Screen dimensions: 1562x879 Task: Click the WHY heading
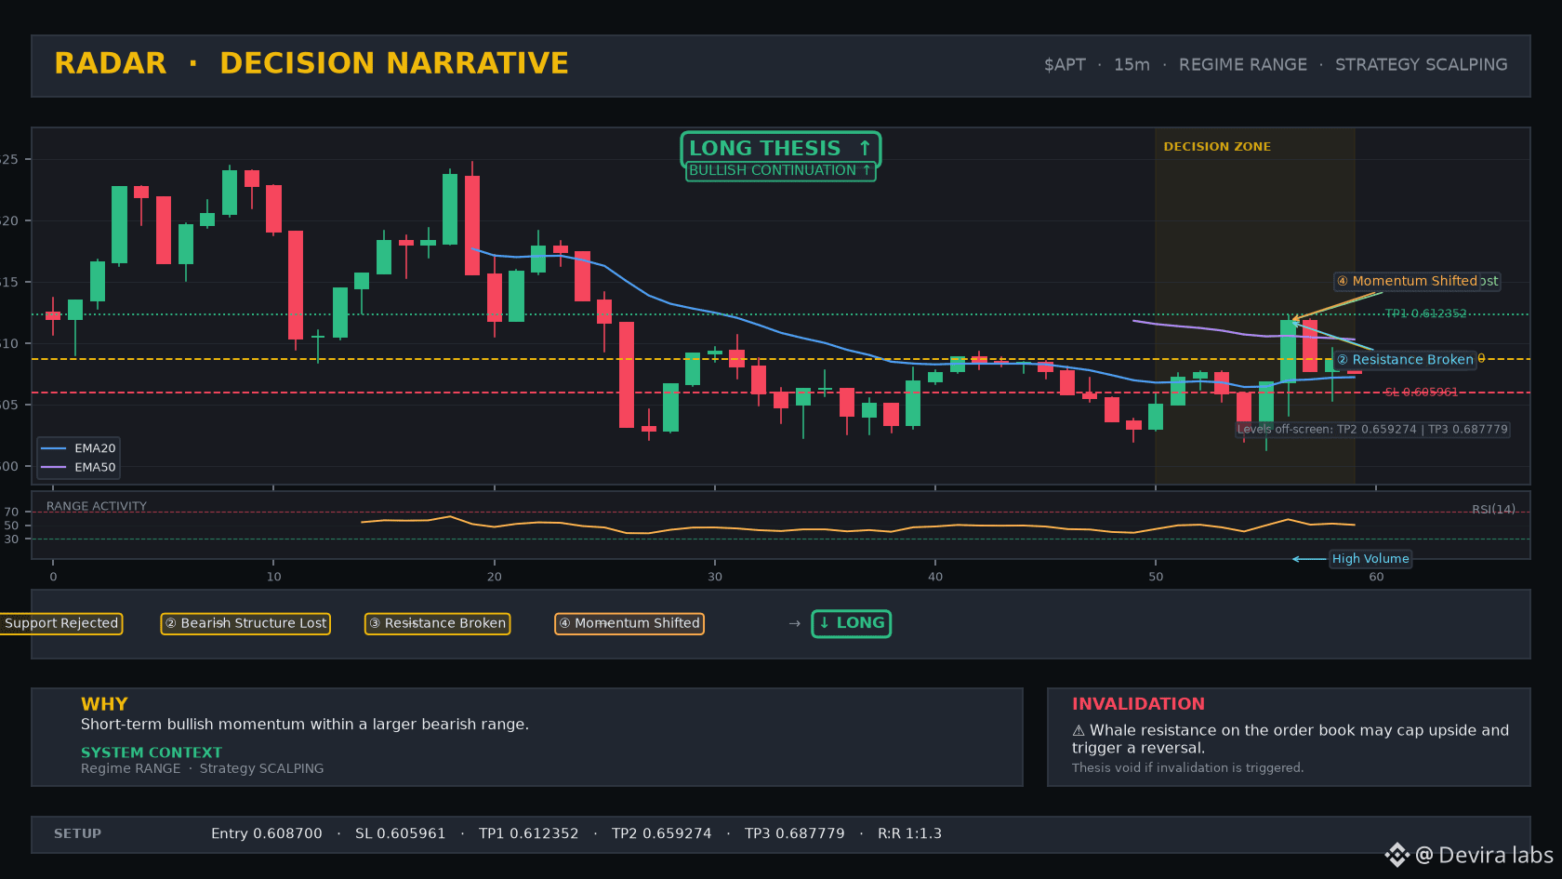click(x=104, y=704)
